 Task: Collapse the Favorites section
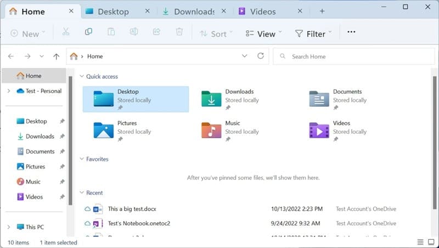(x=82, y=159)
